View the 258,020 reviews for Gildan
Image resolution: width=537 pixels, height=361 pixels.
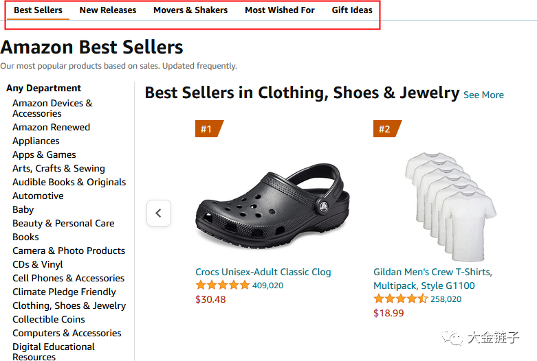(446, 299)
